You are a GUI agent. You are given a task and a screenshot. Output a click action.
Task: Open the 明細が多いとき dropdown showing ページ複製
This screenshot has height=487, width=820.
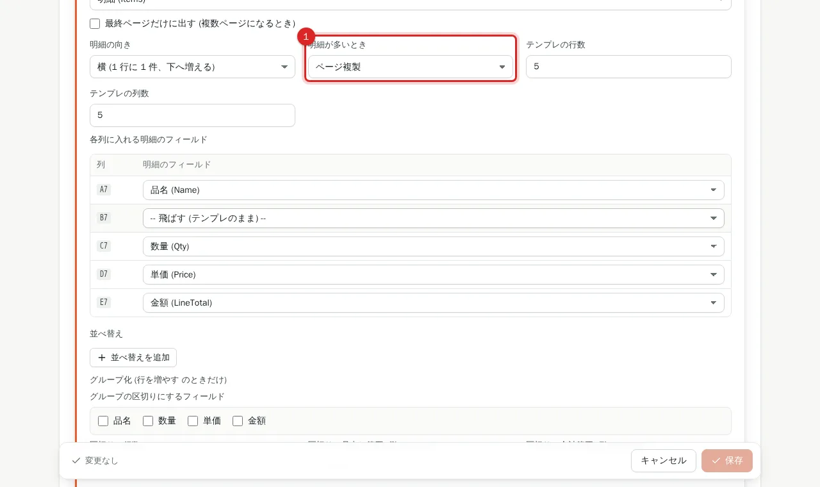tap(411, 67)
